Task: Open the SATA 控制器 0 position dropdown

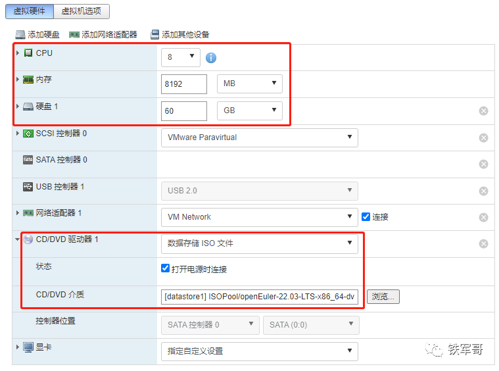Action: tap(210, 325)
